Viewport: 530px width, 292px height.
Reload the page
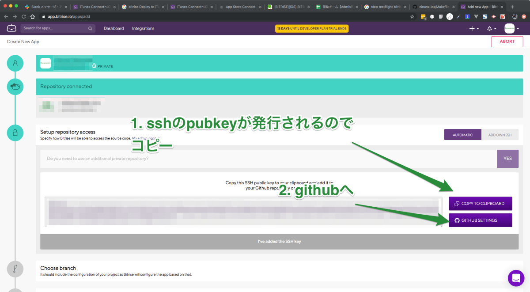click(x=23, y=16)
